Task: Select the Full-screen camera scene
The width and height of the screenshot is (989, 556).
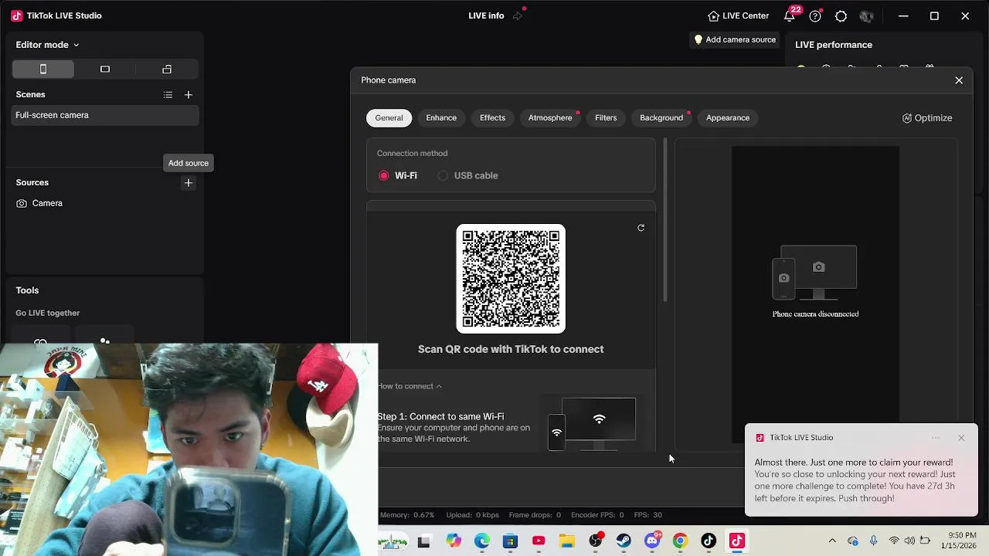Action: tap(105, 116)
